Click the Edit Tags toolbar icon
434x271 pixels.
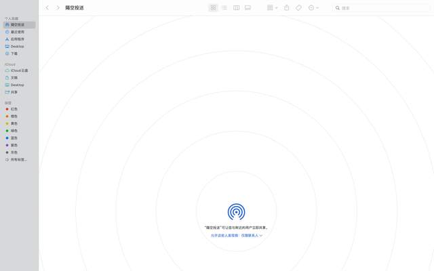[x=298, y=7]
